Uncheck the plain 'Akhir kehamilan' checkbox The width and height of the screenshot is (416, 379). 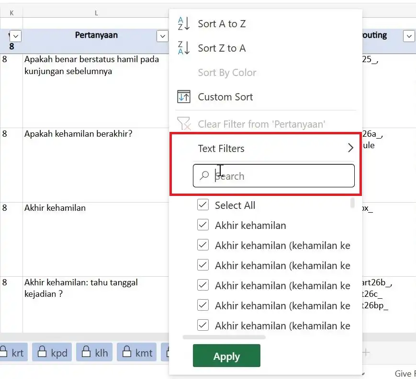pos(203,225)
